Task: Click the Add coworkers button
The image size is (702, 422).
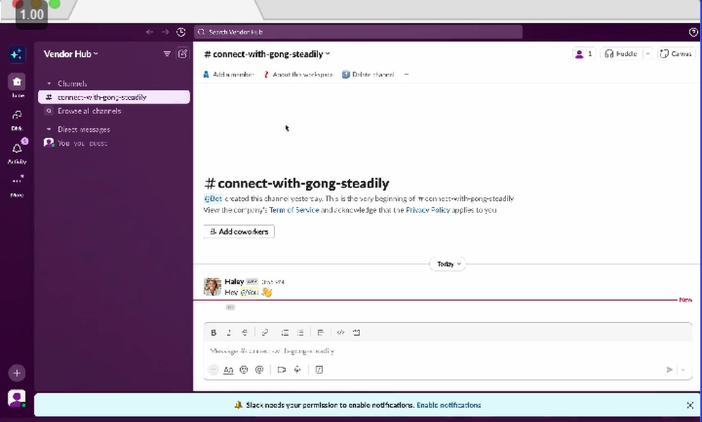Action: (239, 231)
